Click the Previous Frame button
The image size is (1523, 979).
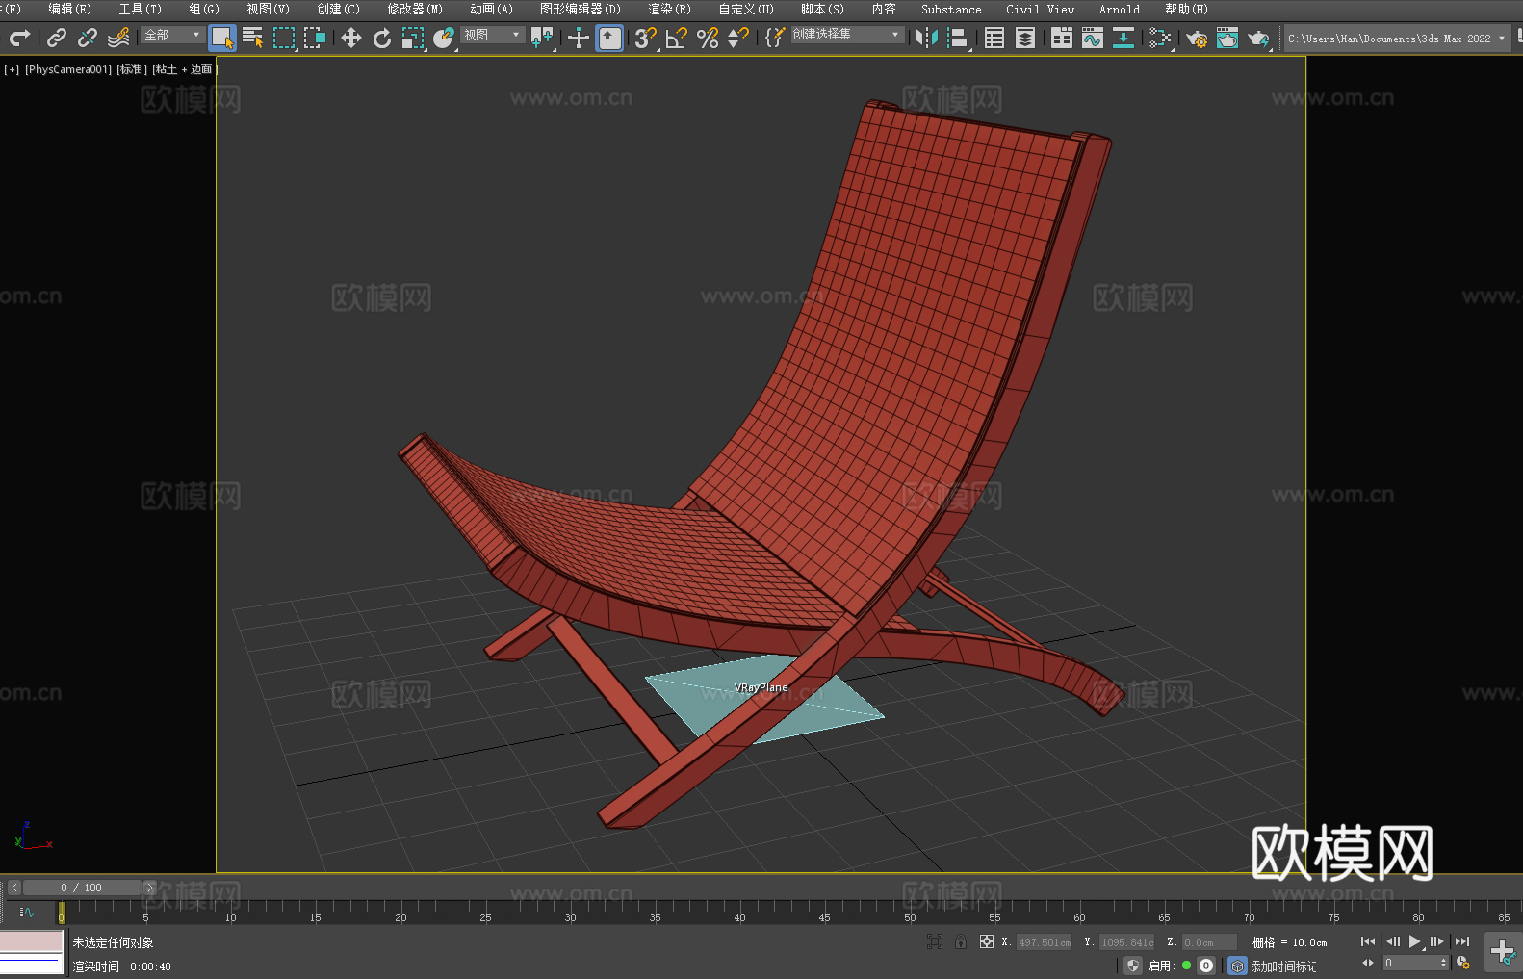pyautogui.click(x=1392, y=941)
